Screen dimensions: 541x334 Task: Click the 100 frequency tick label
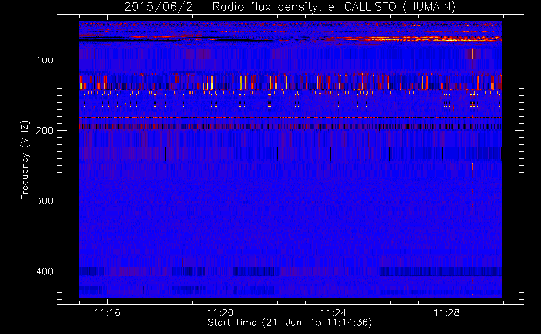coord(45,60)
